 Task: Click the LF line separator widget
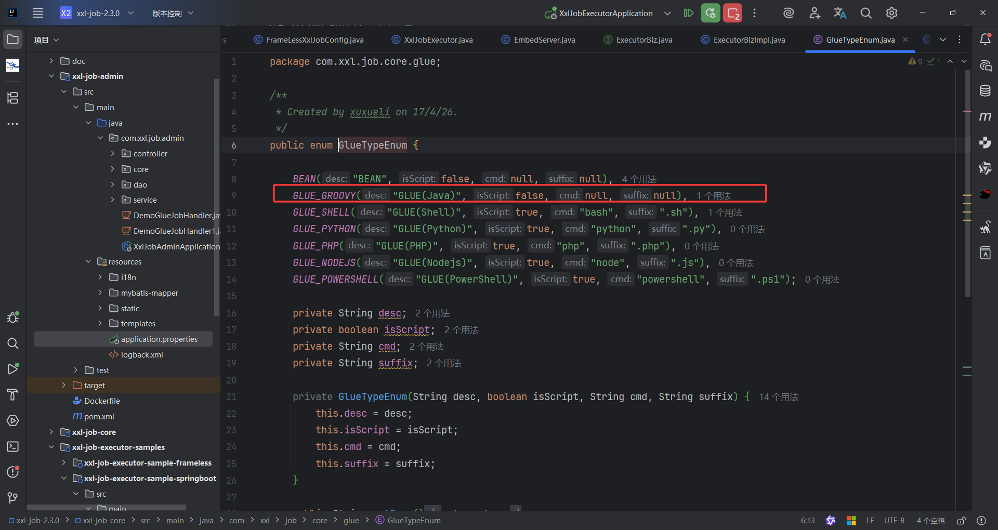[870, 520]
